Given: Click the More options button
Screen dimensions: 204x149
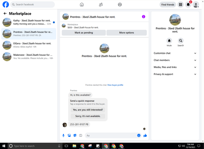Looking at the screenshot, I should pos(126,33).
